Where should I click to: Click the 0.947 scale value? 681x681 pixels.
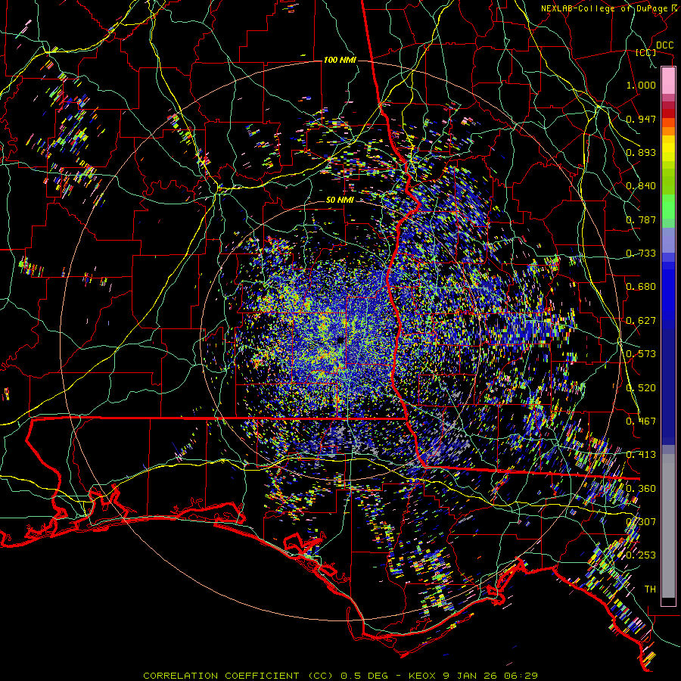tap(641, 119)
